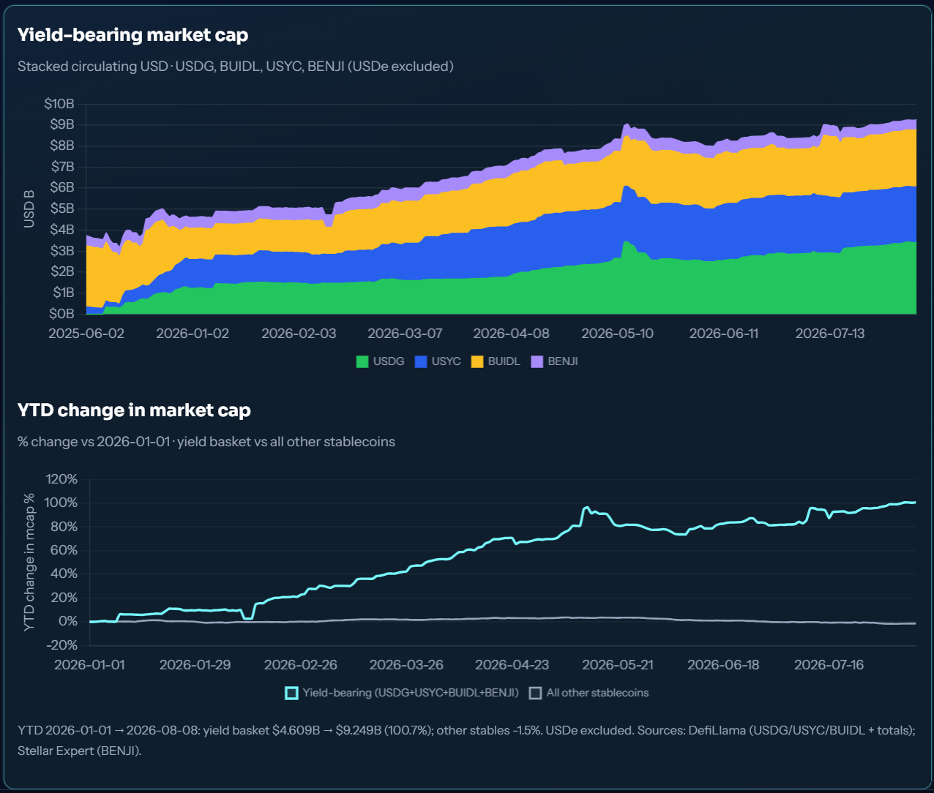Click the Yield-bearing (USDG+USYC+BUIDL+BENJI) legend text
This screenshot has width=934, height=793.
411,693
